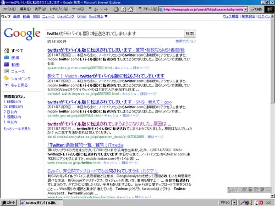Open the 表示(V) menu
The height and width of the screenshot is (206, 275).
click(x=40, y=9)
